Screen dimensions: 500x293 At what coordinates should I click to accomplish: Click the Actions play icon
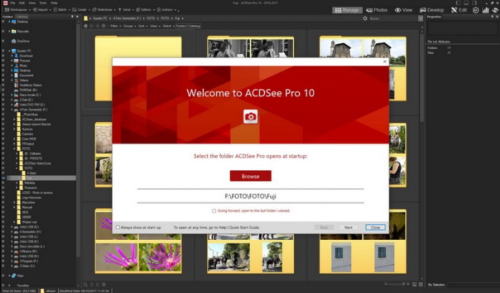(159, 10)
